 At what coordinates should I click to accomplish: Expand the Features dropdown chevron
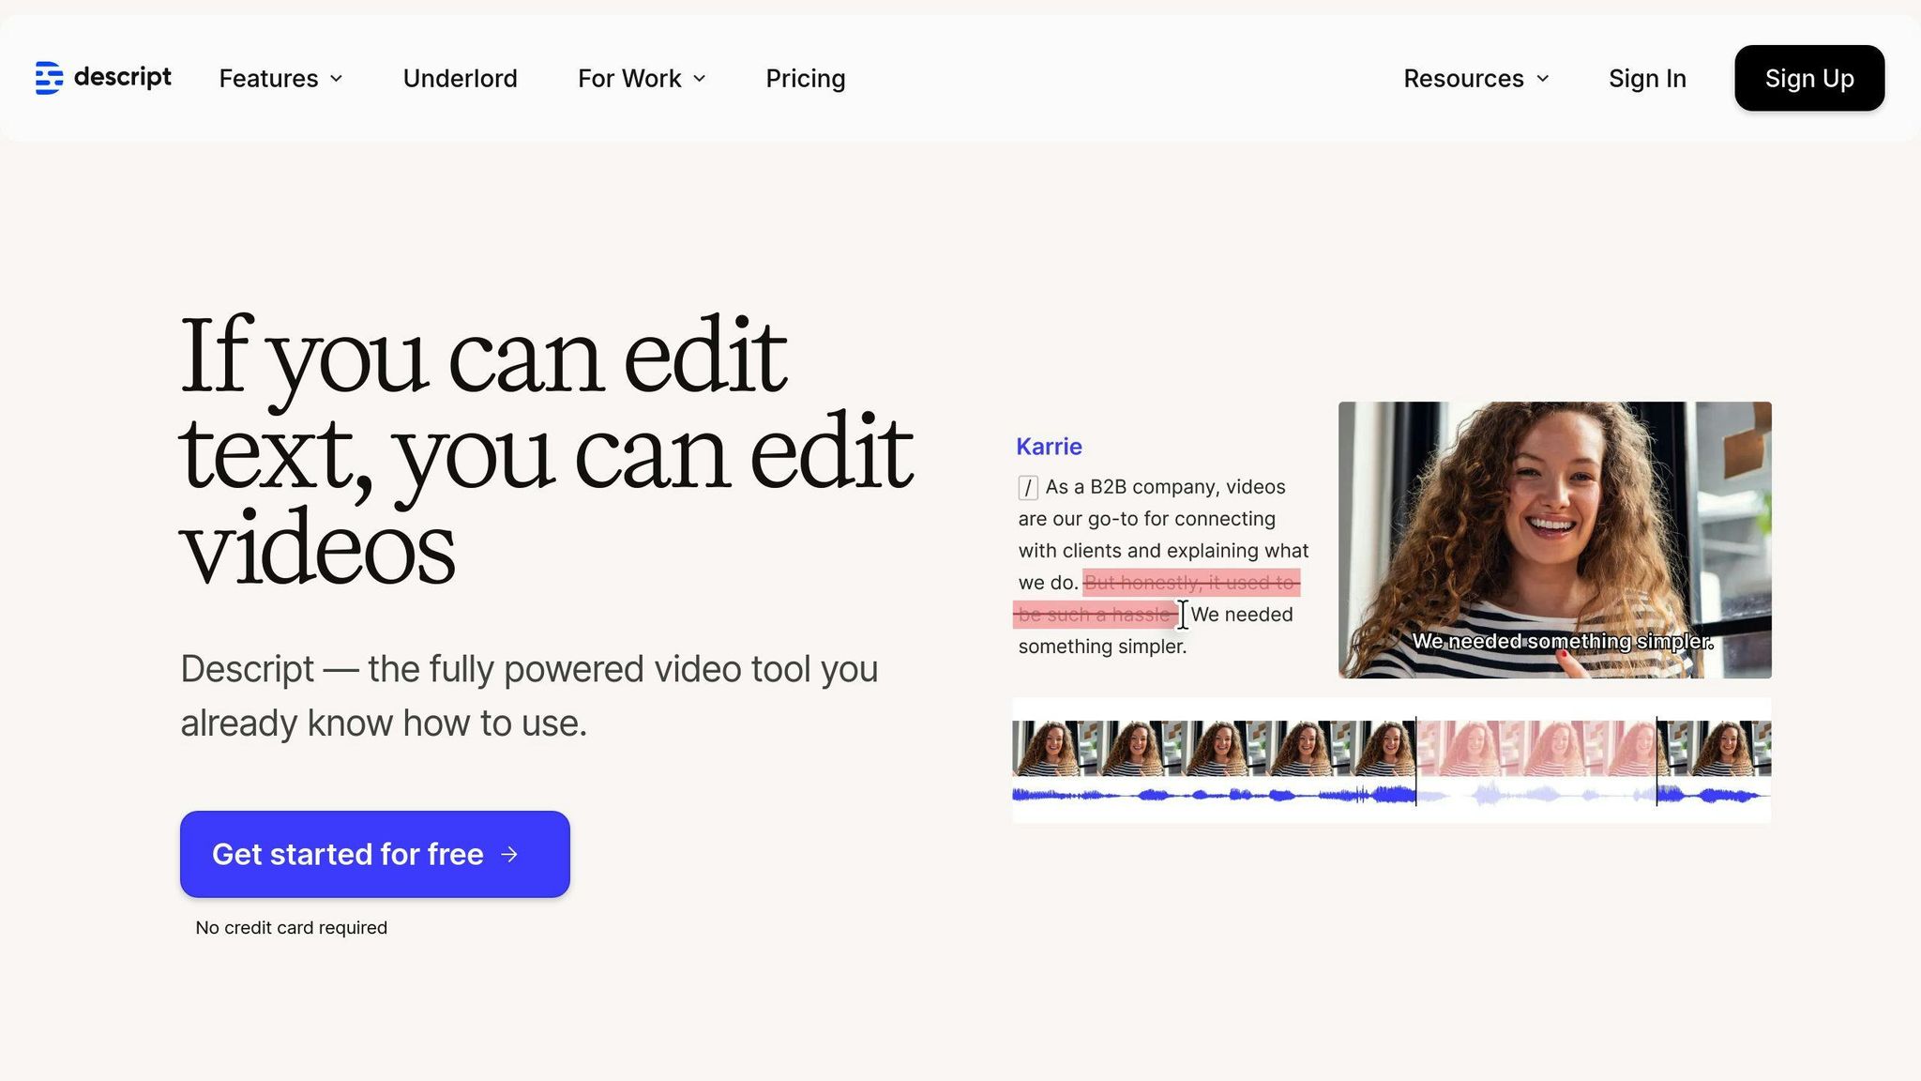(337, 79)
